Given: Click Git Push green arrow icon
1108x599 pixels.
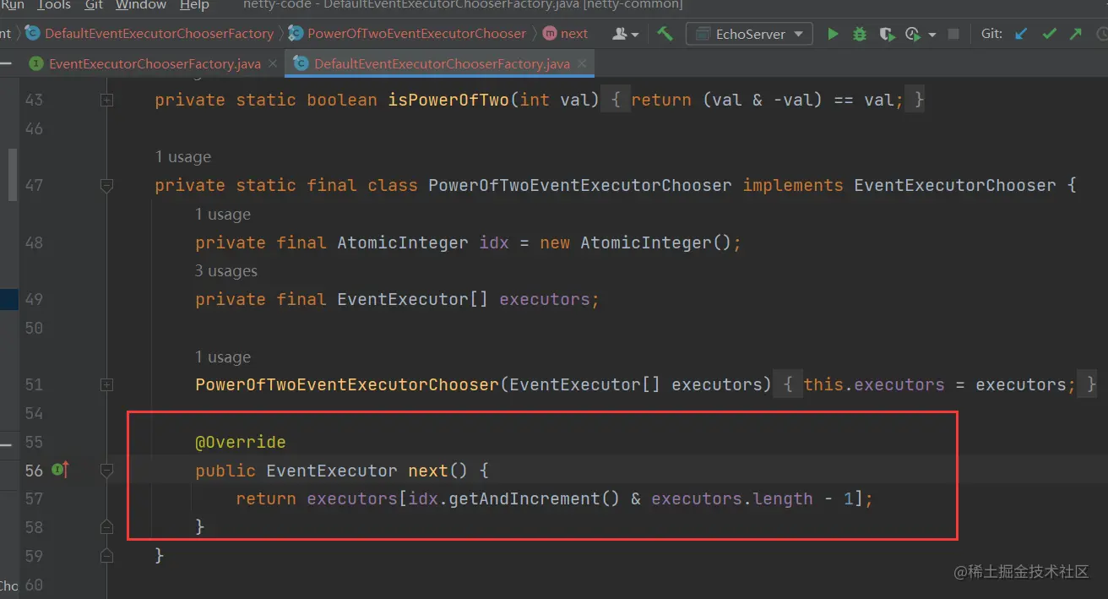Looking at the screenshot, I should [x=1075, y=34].
